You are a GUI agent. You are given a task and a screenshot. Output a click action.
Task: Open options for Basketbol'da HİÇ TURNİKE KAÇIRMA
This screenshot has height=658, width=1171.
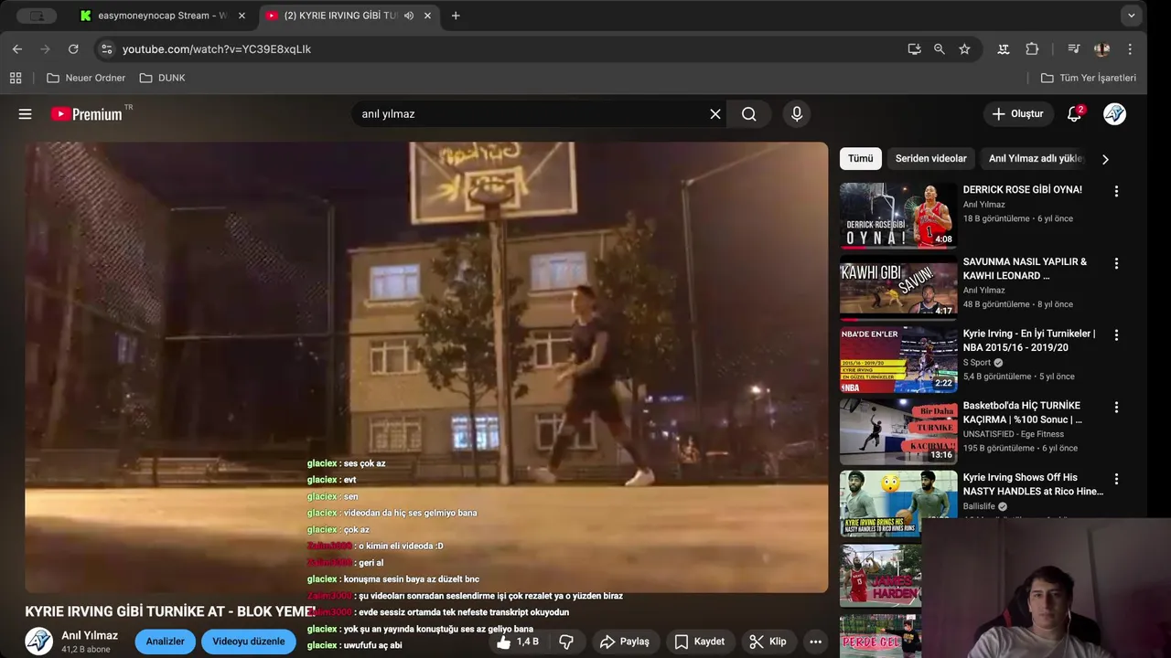pos(1116,408)
